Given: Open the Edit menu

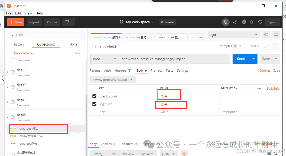Looking at the screenshot, I should point(18,13).
